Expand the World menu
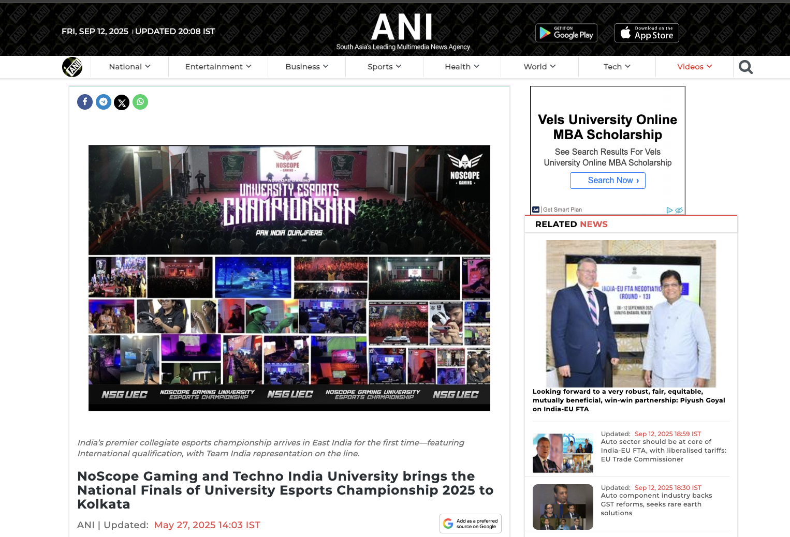This screenshot has width=790, height=537. click(539, 67)
